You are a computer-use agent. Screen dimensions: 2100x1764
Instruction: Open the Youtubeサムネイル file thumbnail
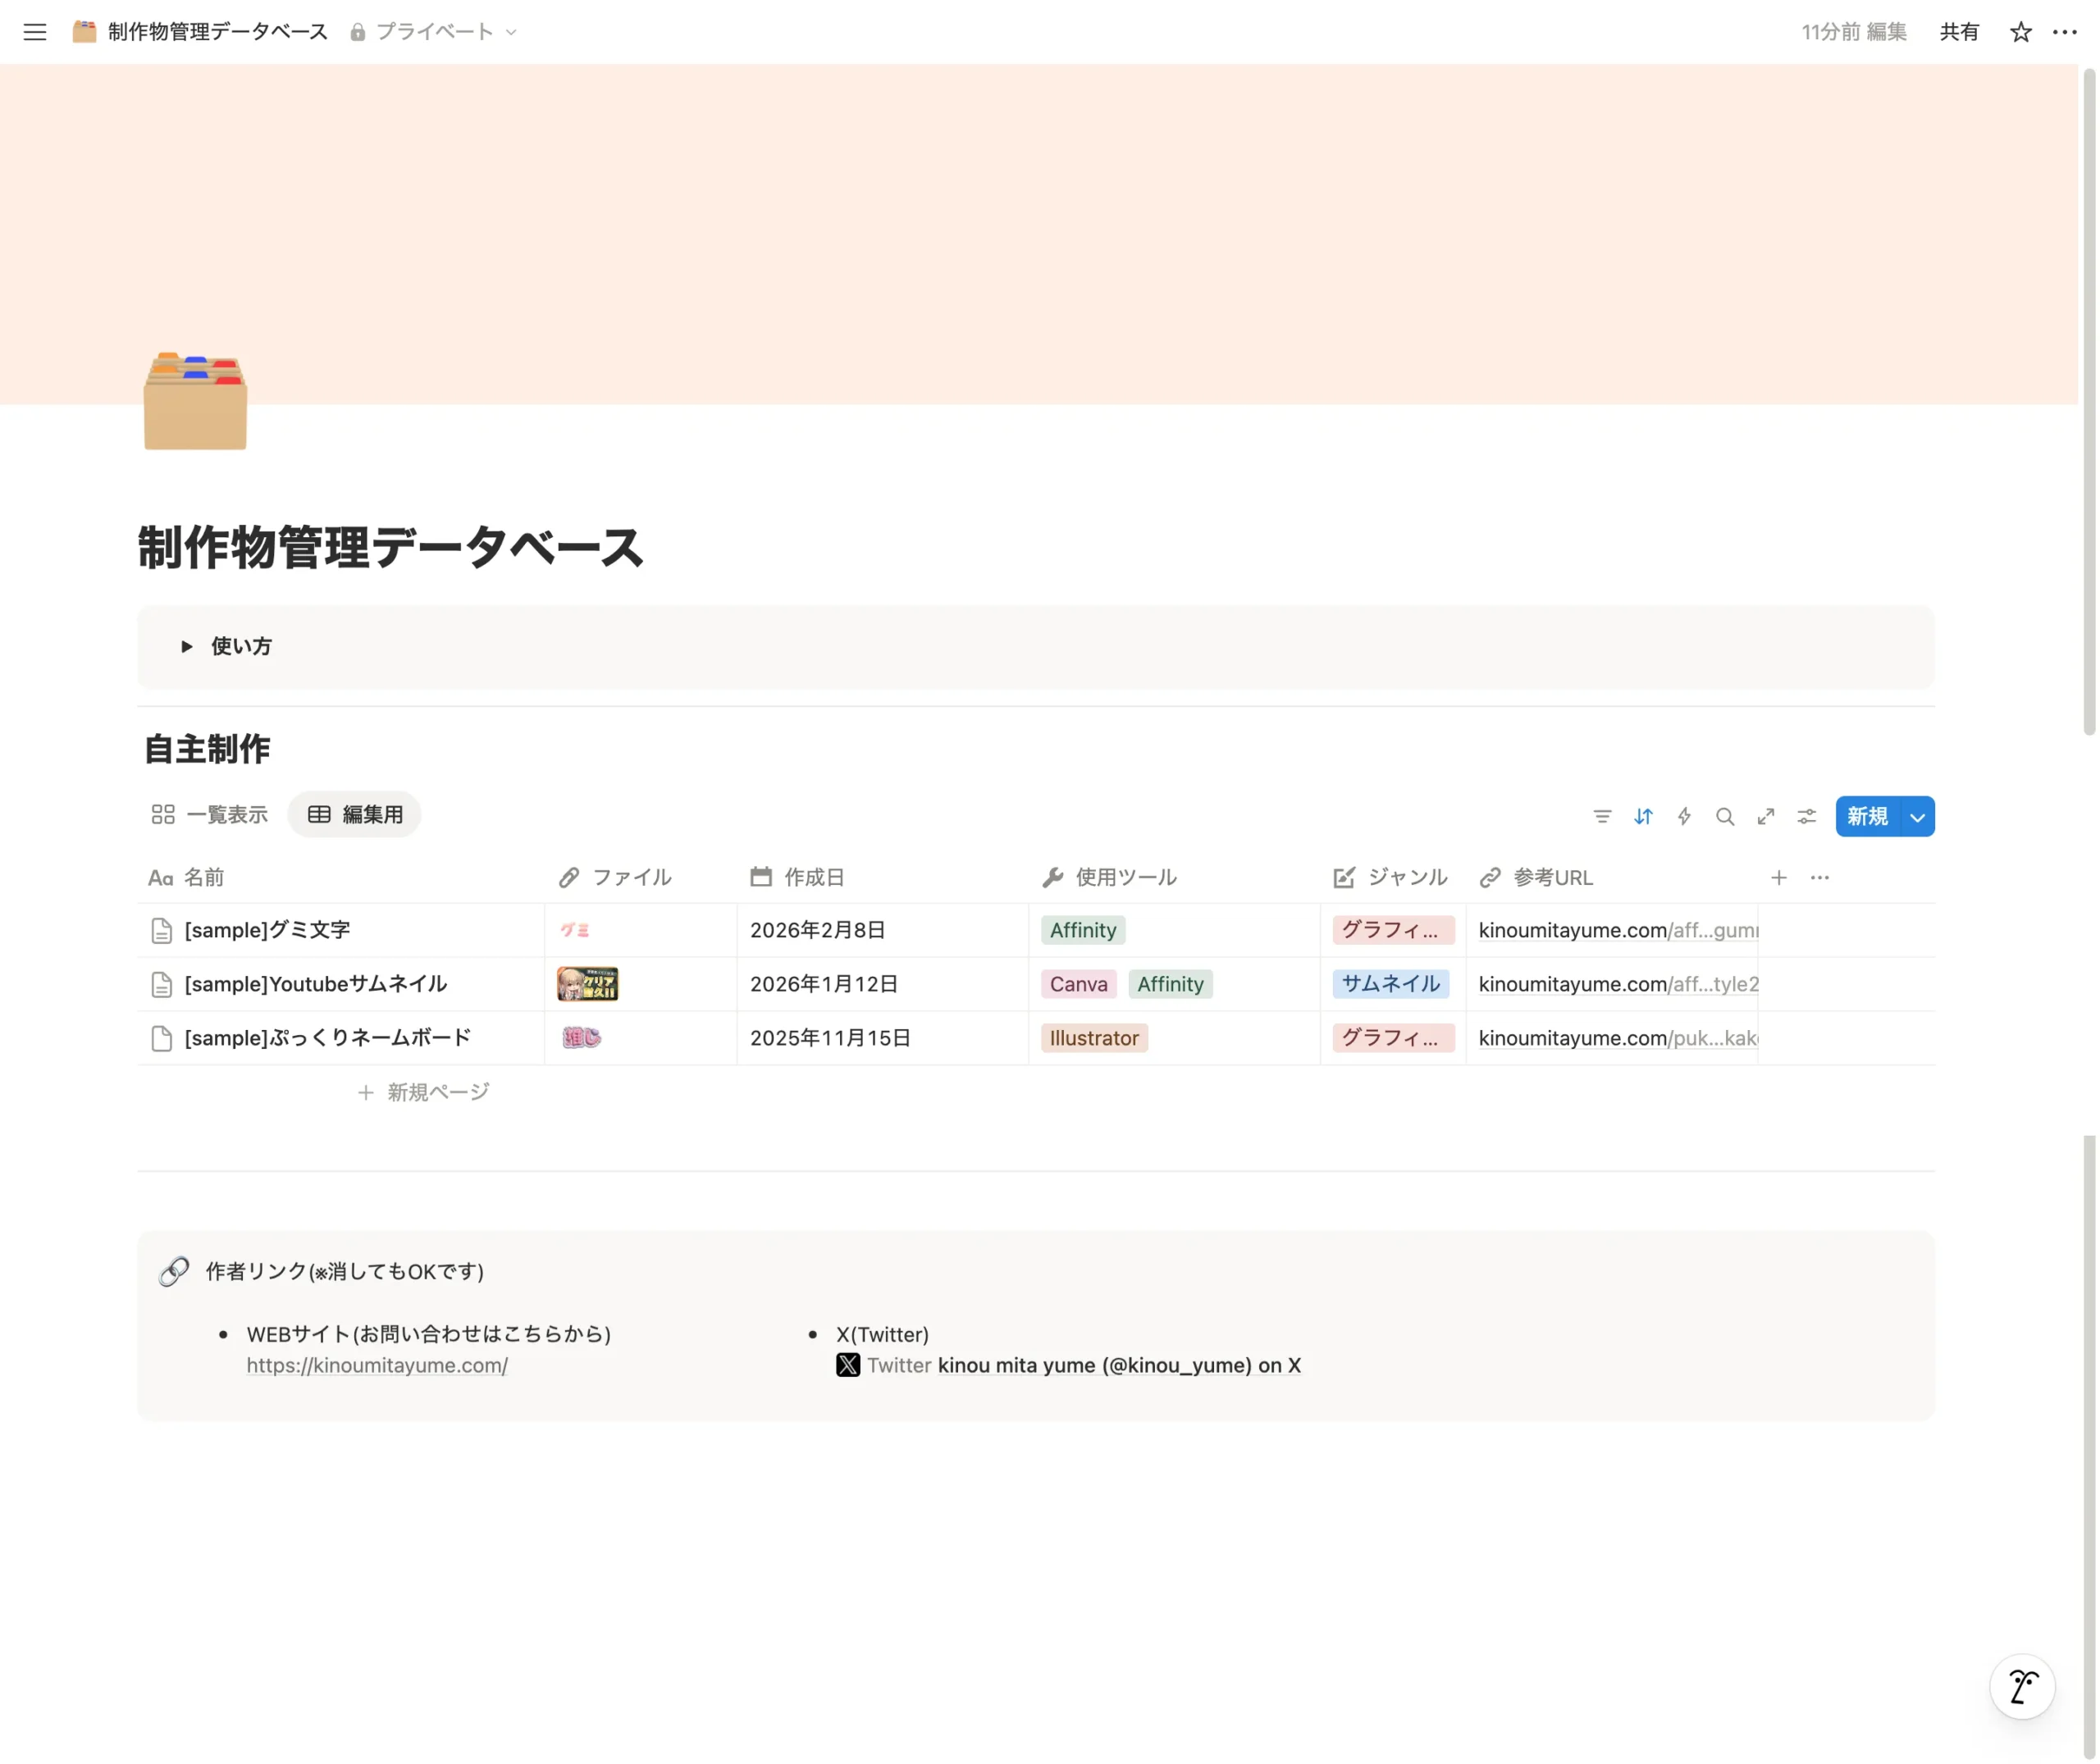pyautogui.click(x=587, y=983)
